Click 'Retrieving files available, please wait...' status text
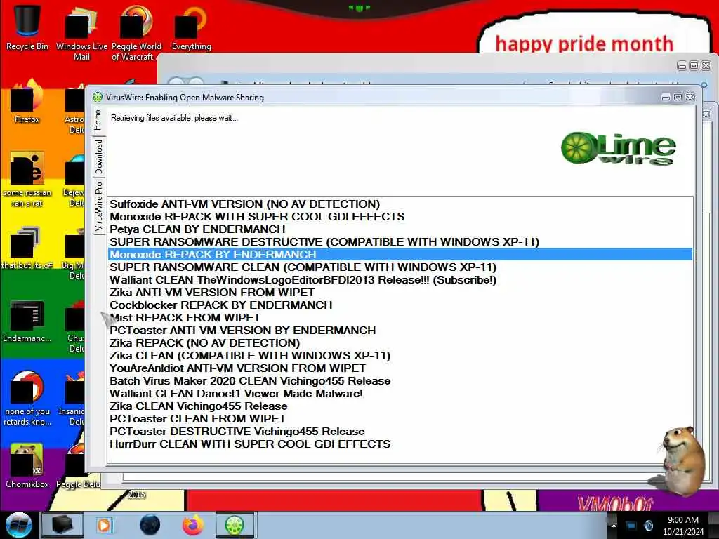The image size is (719, 539). 175,118
